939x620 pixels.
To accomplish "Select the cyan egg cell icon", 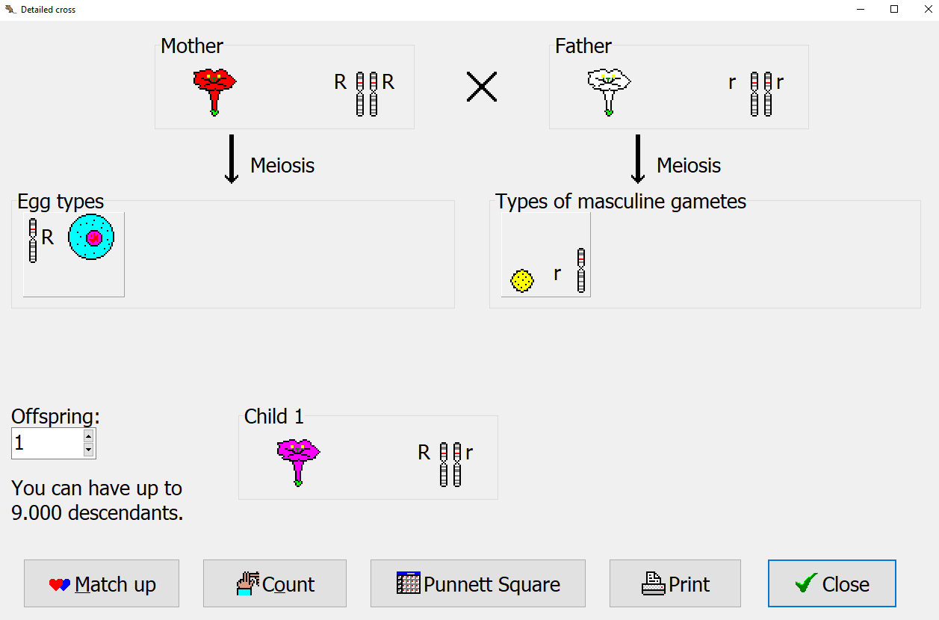I will click(x=90, y=238).
